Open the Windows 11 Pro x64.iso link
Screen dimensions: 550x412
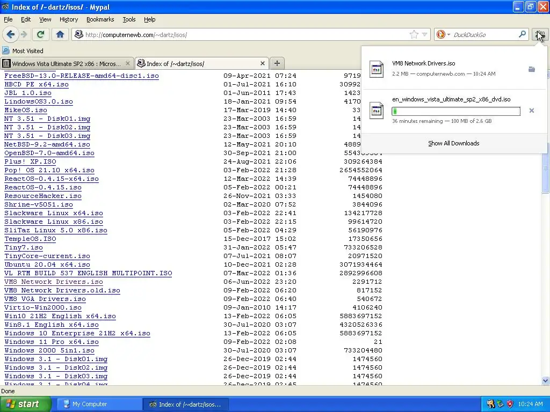52,342
